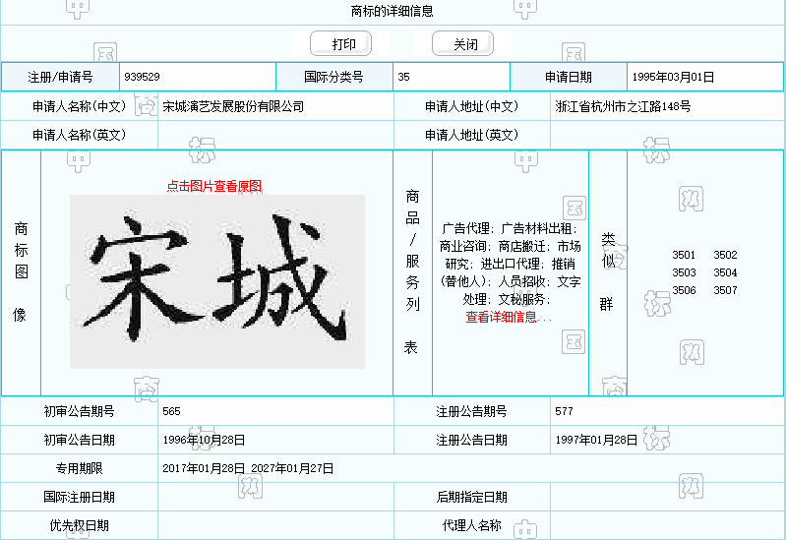Select registration announcement issue 577

click(x=564, y=411)
